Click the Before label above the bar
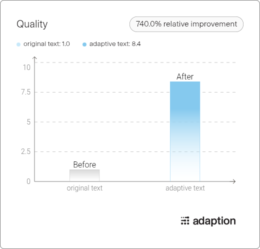 pos(84,164)
